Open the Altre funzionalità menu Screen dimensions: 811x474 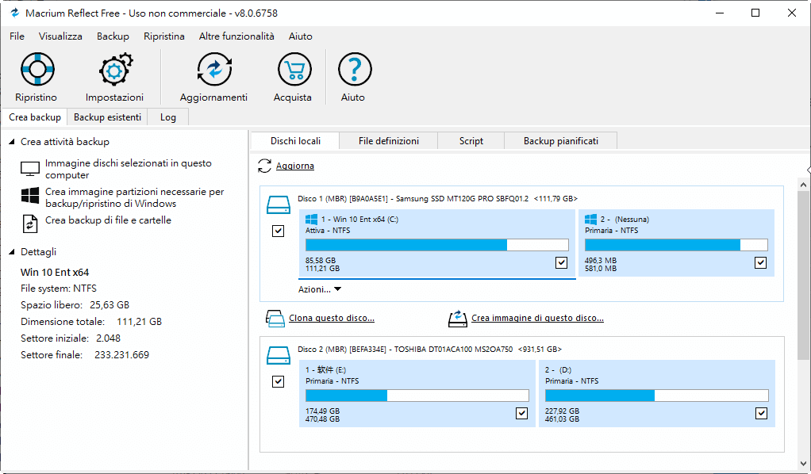point(236,36)
